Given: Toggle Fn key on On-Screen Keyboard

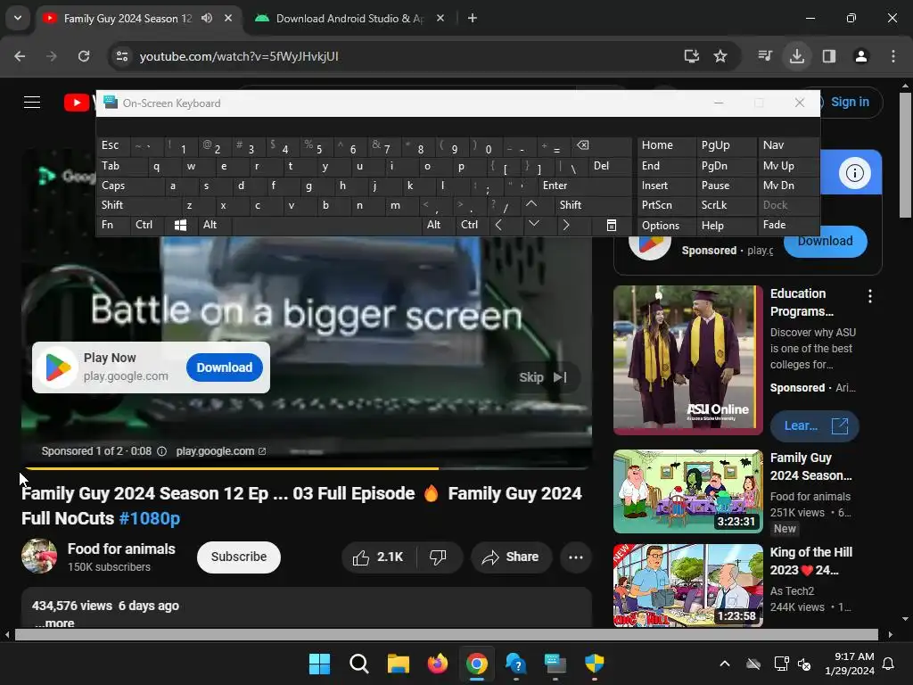Looking at the screenshot, I should [113, 225].
